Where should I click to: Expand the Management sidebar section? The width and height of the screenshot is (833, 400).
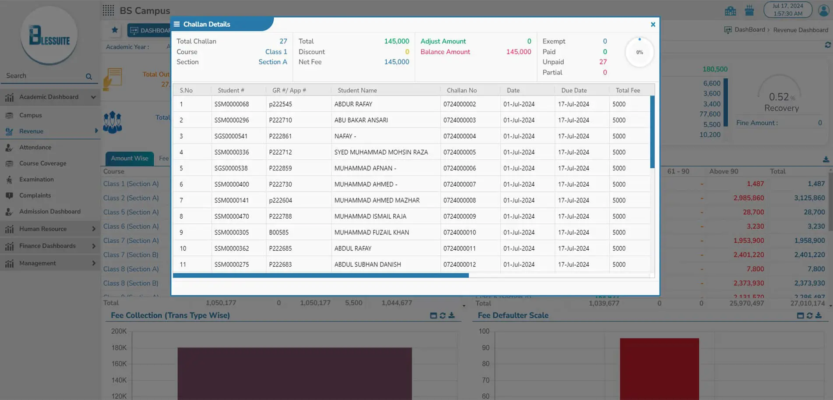click(93, 263)
